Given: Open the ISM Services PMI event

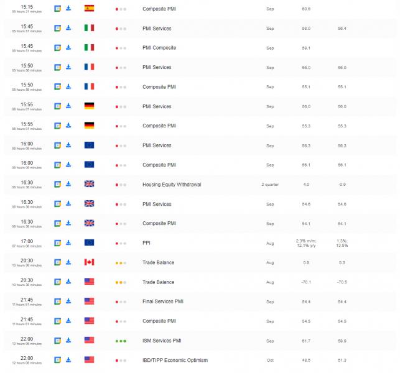Looking at the screenshot, I should (162, 341).
